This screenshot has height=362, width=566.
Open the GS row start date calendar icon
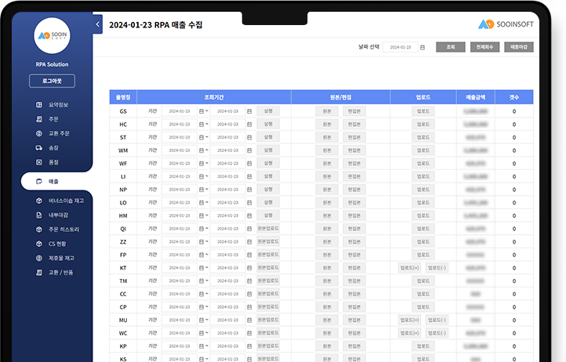point(201,111)
